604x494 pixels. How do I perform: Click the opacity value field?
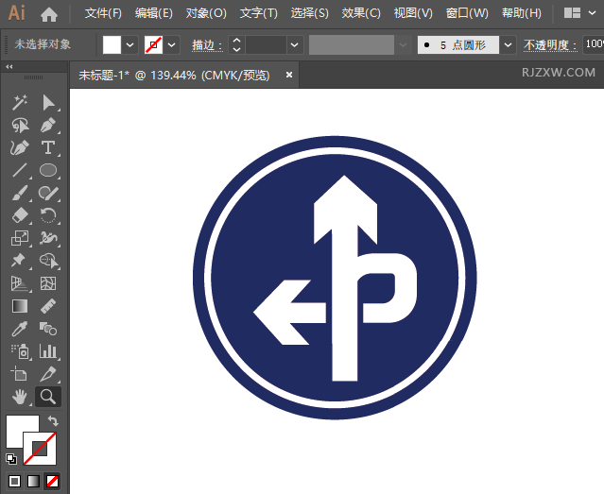(594, 45)
